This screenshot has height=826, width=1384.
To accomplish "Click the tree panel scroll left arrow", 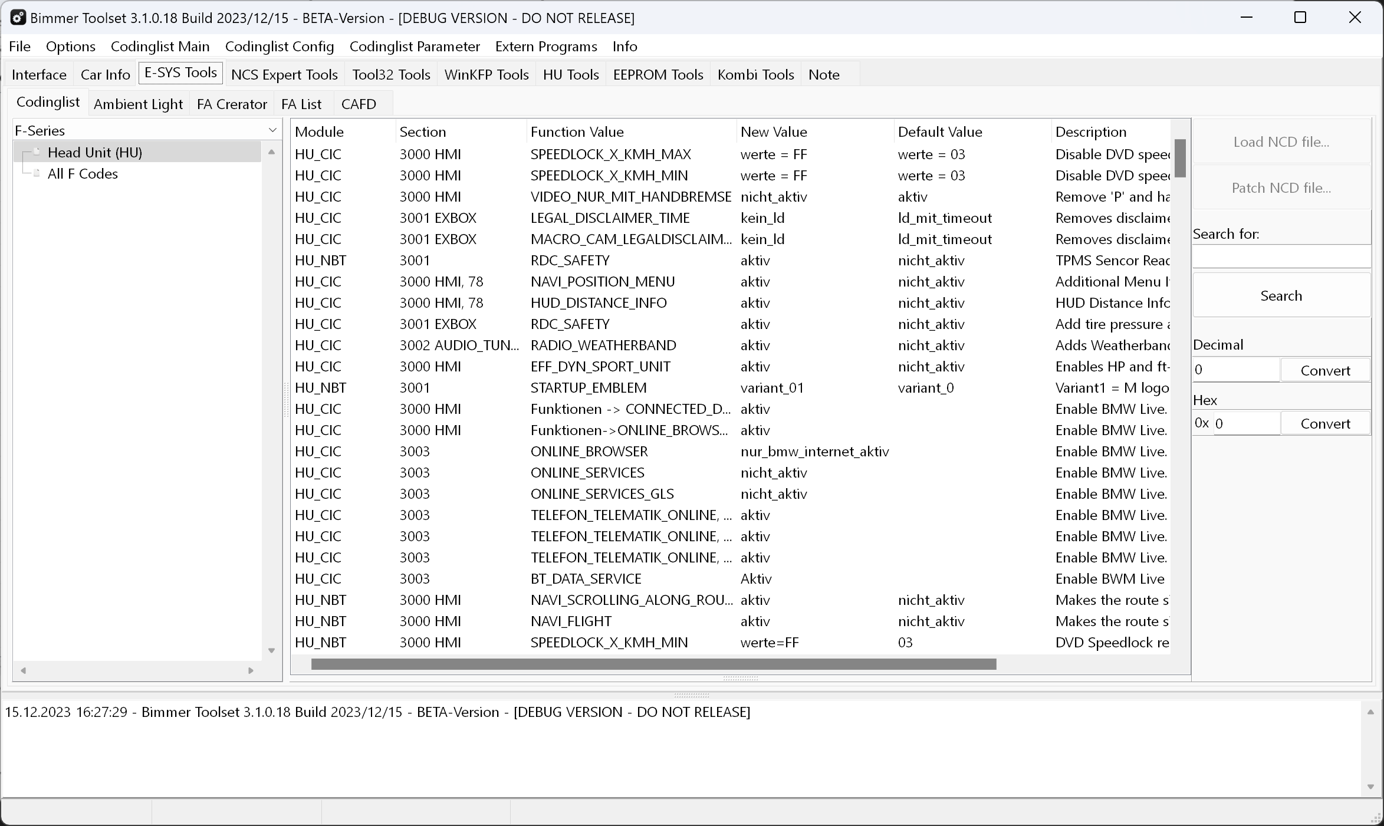I will pos(24,670).
